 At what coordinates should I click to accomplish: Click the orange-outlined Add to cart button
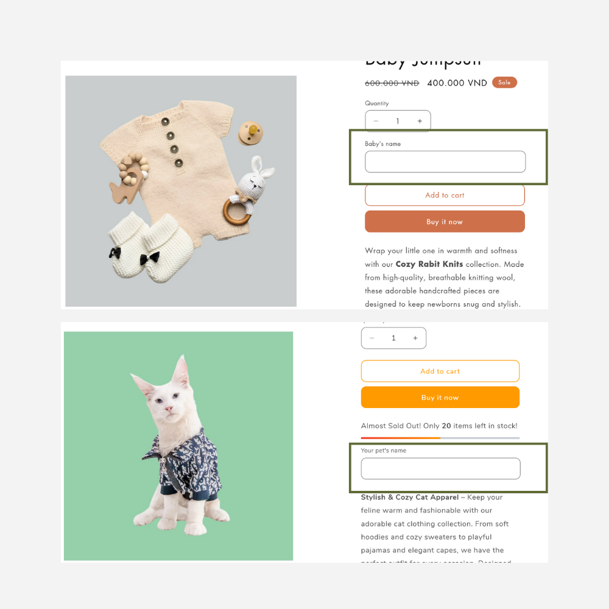[x=440, y=371]
